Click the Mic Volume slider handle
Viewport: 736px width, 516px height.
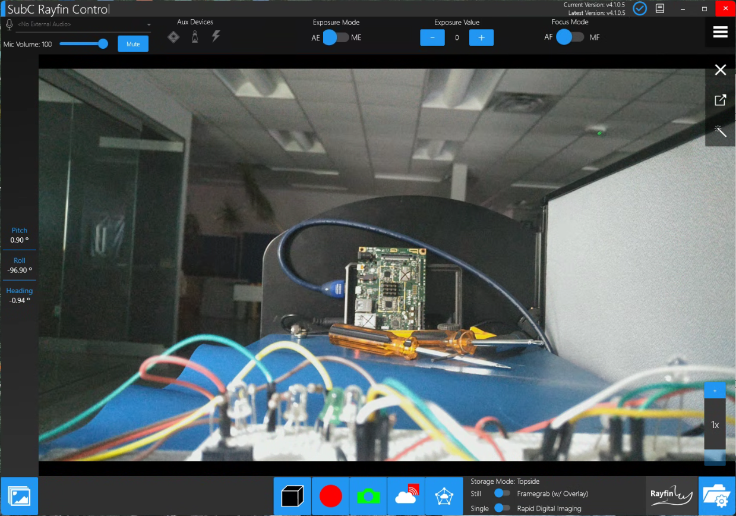[103, 44]
